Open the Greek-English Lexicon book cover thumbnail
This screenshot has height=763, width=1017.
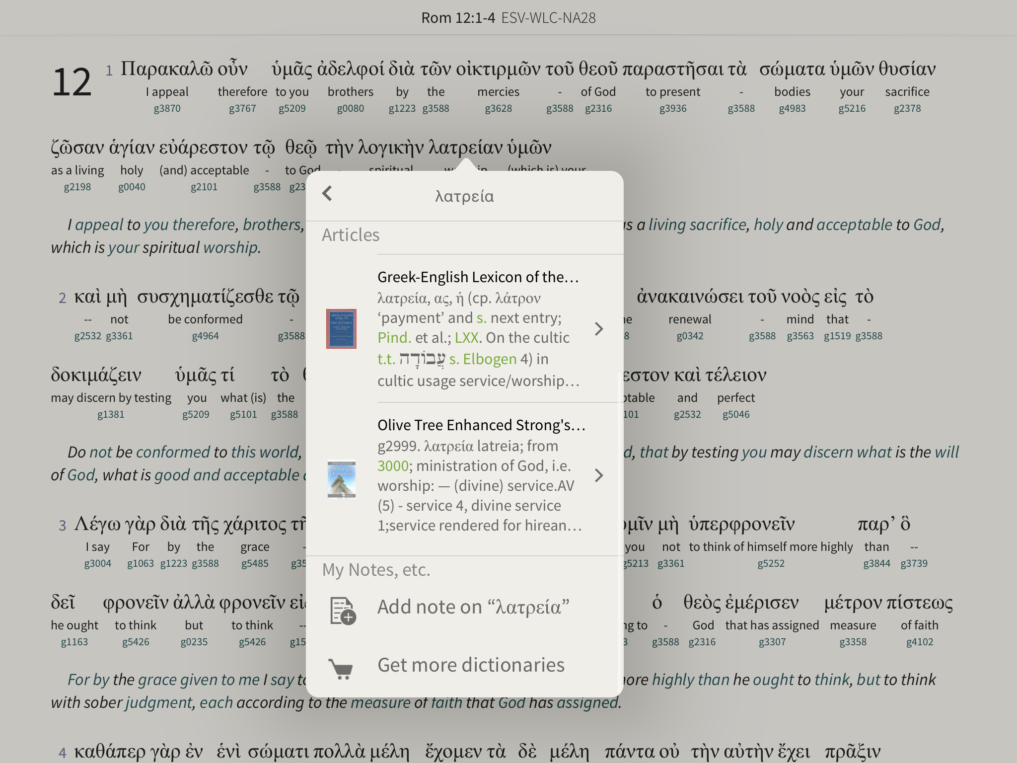(341, 329)
